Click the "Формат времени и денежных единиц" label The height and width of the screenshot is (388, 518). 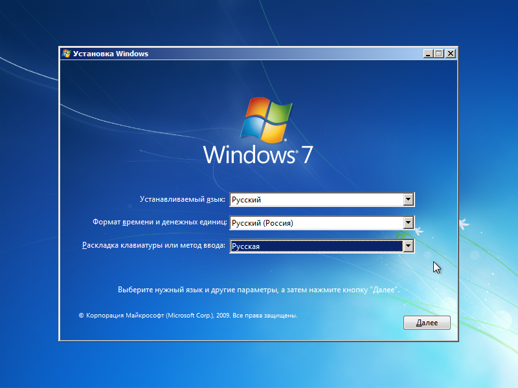(160, 223)
